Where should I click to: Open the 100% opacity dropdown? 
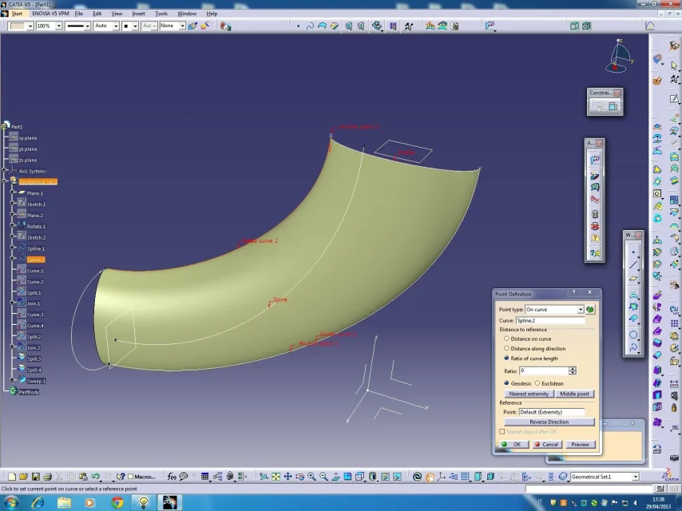pyautogui.click(x=58, y=26)
